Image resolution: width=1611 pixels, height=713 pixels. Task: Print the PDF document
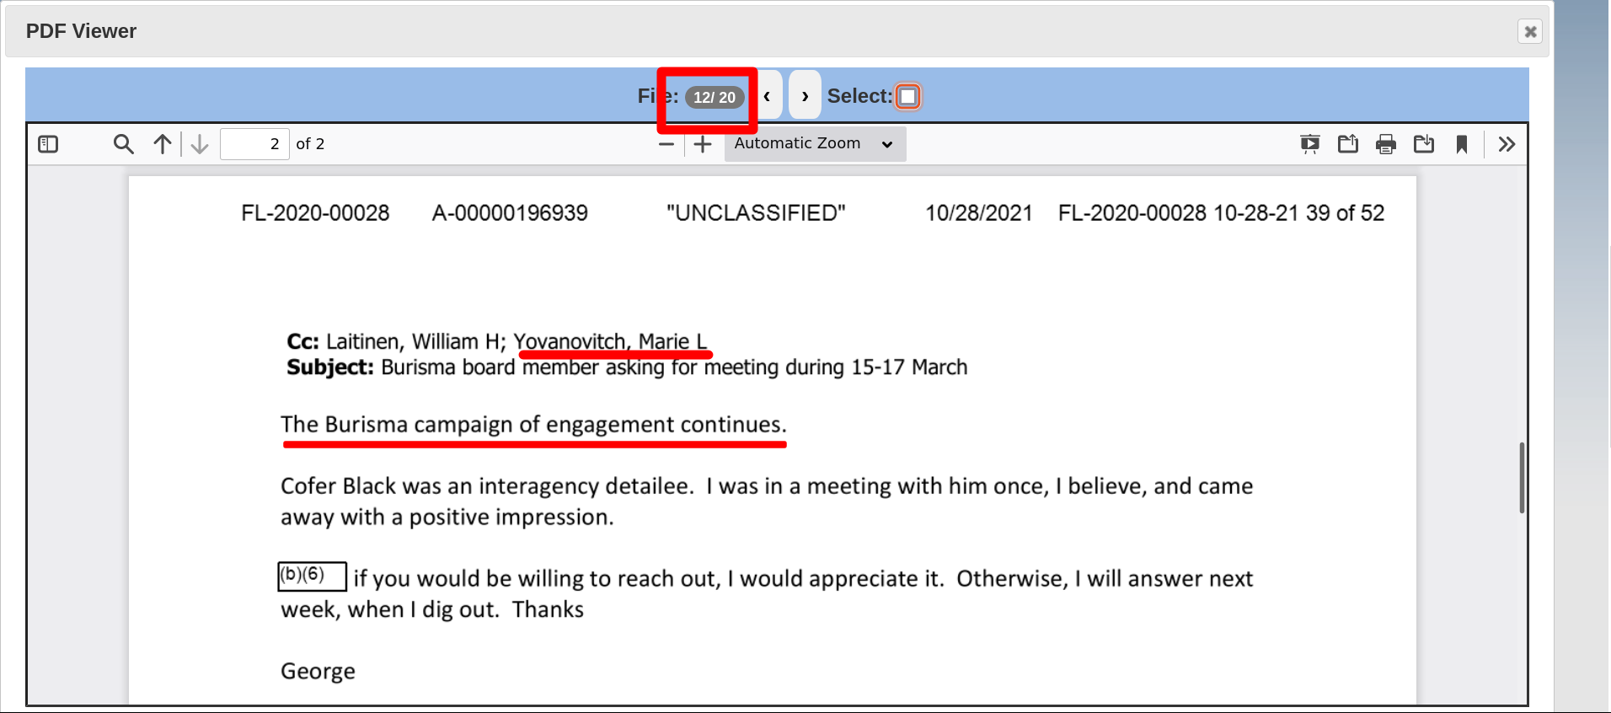[x=1386, y=144]
